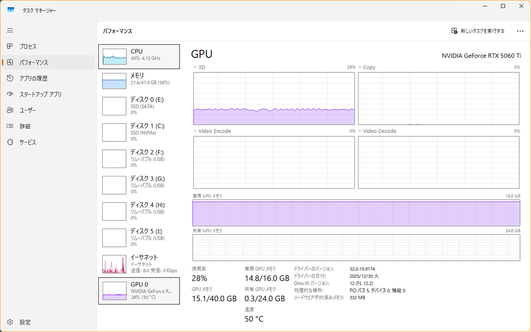Open the hamburger navigation menu
The height and width of the screenshot is (332, 531).
10,31
